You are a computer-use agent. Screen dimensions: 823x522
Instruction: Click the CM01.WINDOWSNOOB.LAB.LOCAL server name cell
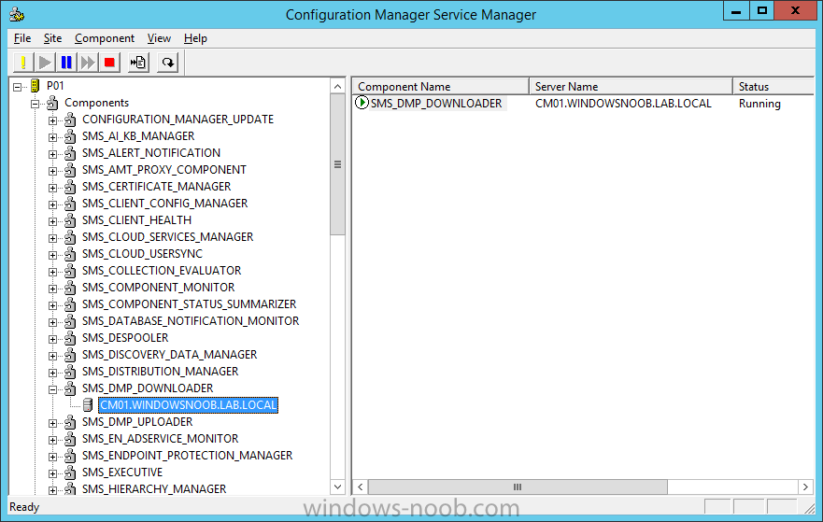click(623, 104)
